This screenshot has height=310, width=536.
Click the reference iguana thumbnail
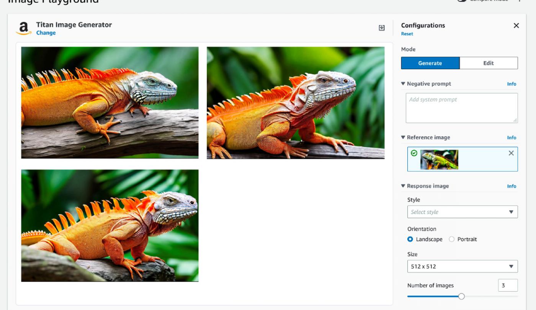(x=439, y=160)
